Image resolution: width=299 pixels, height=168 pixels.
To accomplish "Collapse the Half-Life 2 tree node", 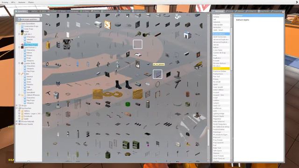I will click(x=19, y=34).
